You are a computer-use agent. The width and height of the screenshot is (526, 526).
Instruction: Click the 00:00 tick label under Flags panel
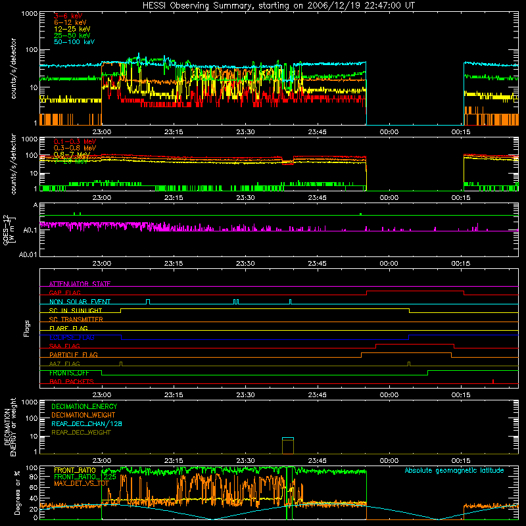[x=389, y=395]
